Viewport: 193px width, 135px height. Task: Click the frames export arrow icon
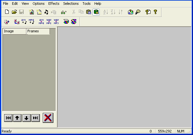tap(7, 22)
